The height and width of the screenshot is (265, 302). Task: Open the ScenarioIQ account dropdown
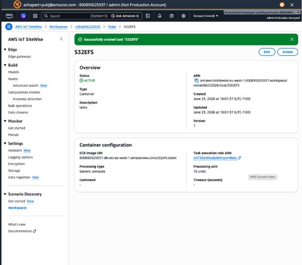tap(262, 12)
